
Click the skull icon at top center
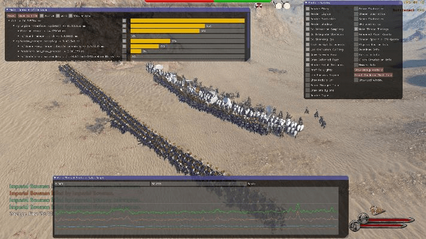click(x=258, y=5)
